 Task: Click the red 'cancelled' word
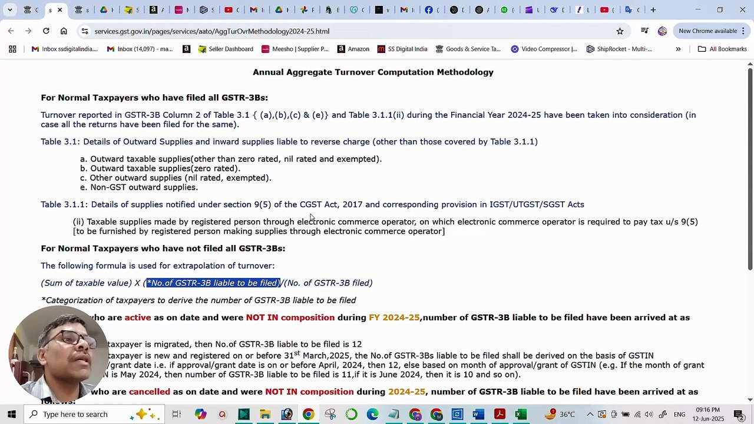[150, 392]
